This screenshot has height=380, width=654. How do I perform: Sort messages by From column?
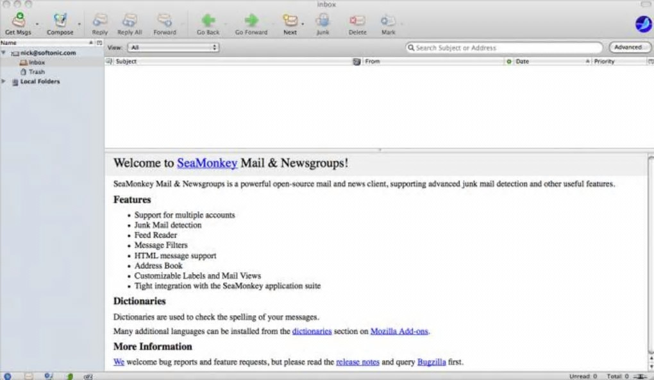pyautogui.click(x=433, y=62)
